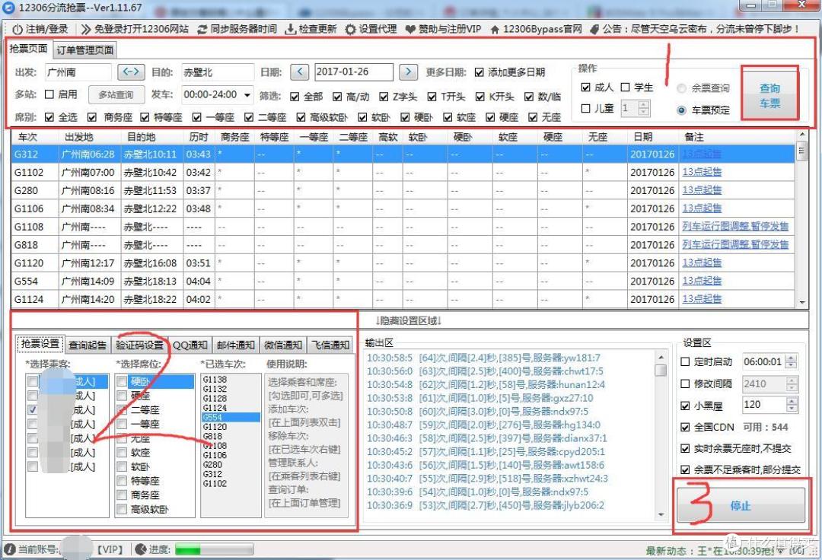The image size is (822, 560).
Task: Enable 多站 启用 checkbox
Action: tap(49, 94)
